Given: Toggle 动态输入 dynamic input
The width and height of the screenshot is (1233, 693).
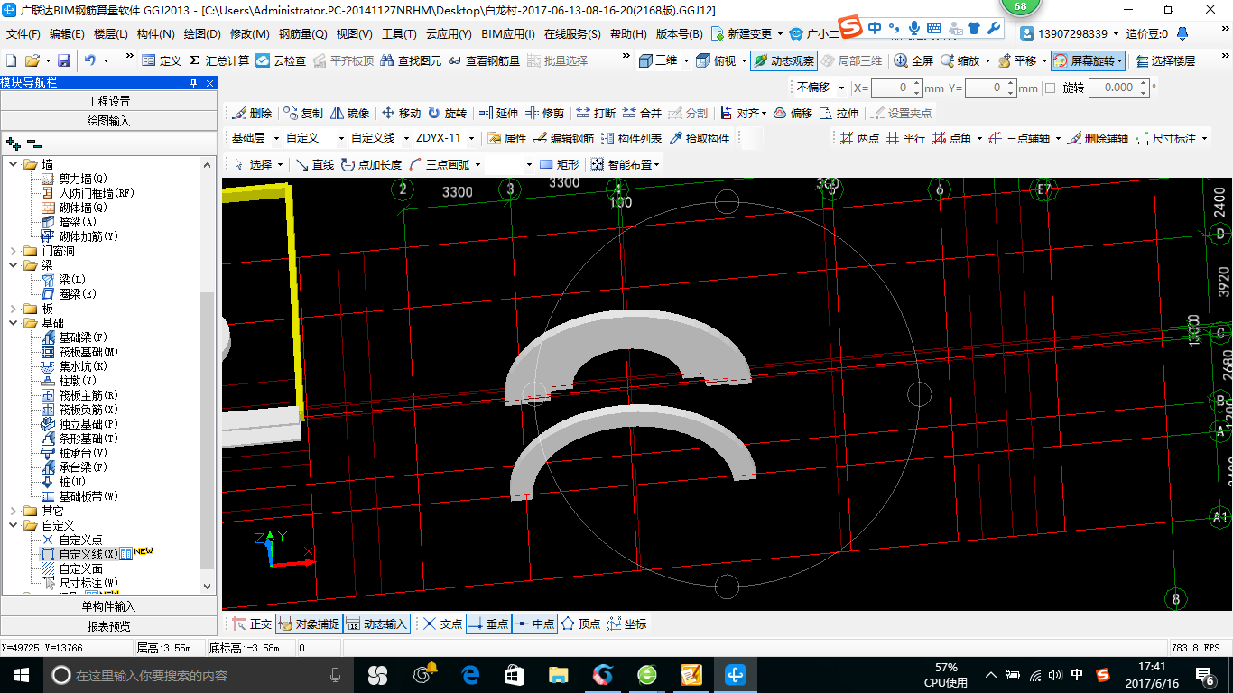Looking at the screenshot, I should [376, 624].
